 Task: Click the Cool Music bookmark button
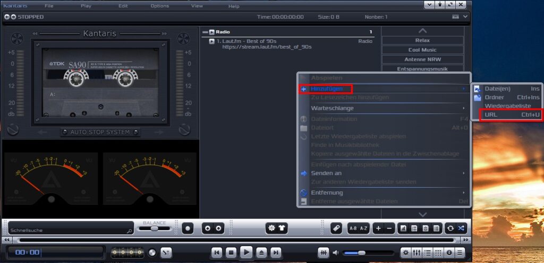pos(422,50)
